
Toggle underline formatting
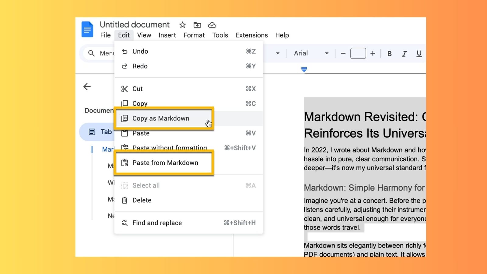[x=419, y=53]
